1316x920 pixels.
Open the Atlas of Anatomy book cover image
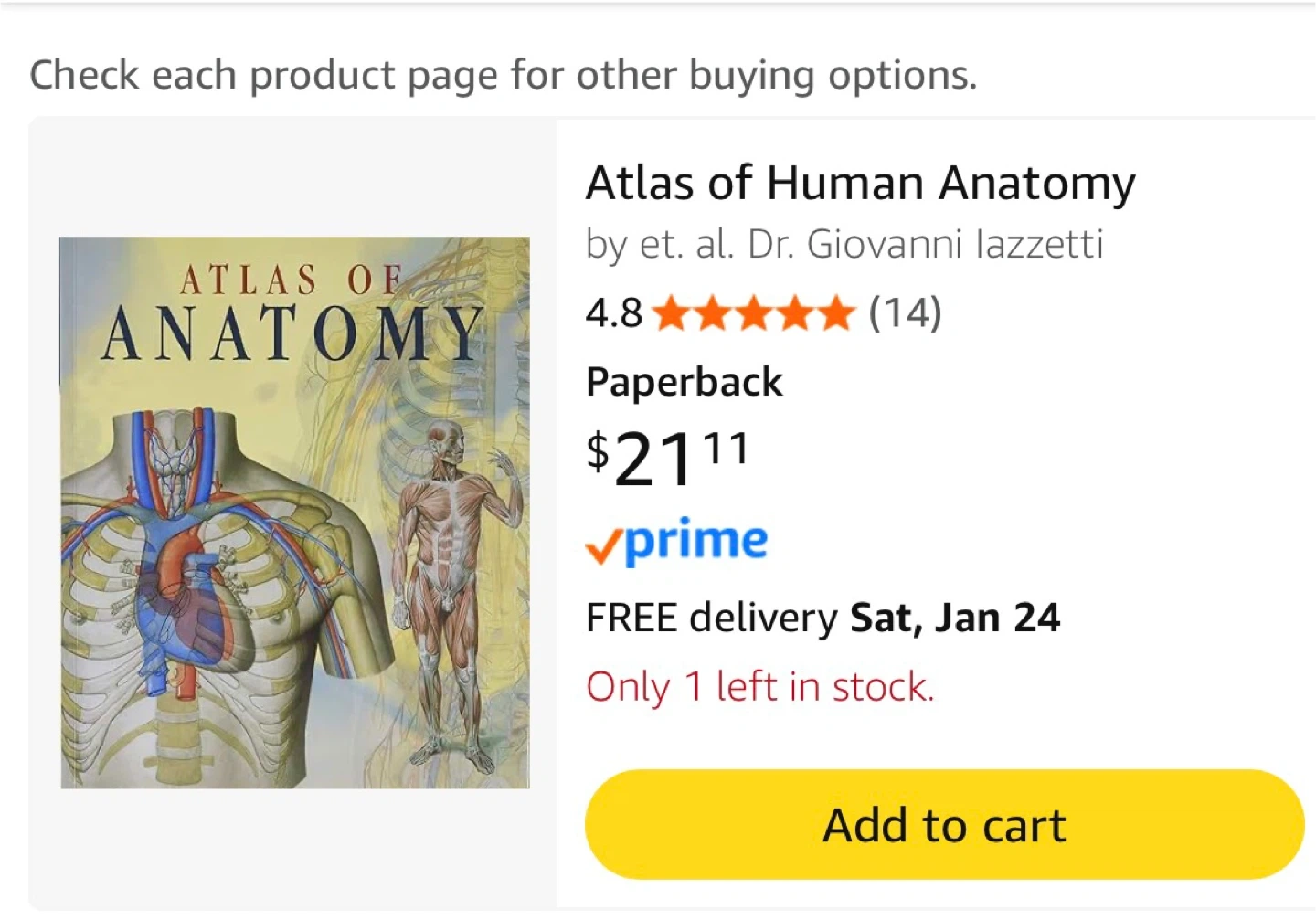(294, 512)
